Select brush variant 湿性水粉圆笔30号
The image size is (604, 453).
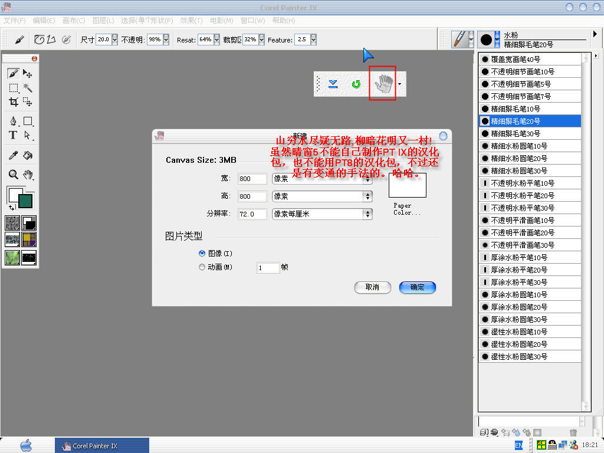pos(530,356)
